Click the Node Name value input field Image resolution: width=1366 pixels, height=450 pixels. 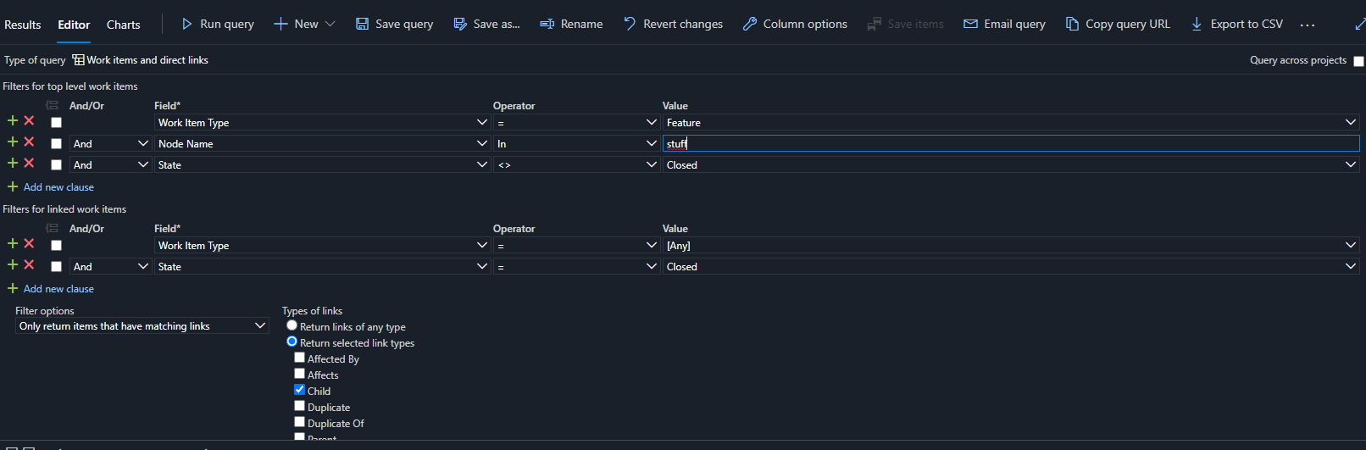coord(1010,144)
